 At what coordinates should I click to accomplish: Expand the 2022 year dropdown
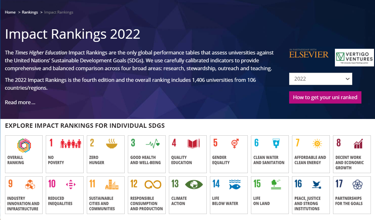pos(320,79)
